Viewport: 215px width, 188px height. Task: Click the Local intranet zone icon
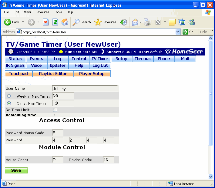[x=171, y=183]
